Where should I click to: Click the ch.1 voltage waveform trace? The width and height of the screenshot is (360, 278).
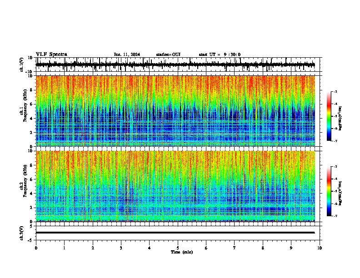coord(175,65)
